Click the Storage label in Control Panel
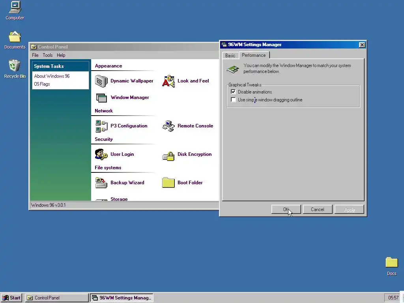This screenshot has height=303, width=404. click(119, 199)
